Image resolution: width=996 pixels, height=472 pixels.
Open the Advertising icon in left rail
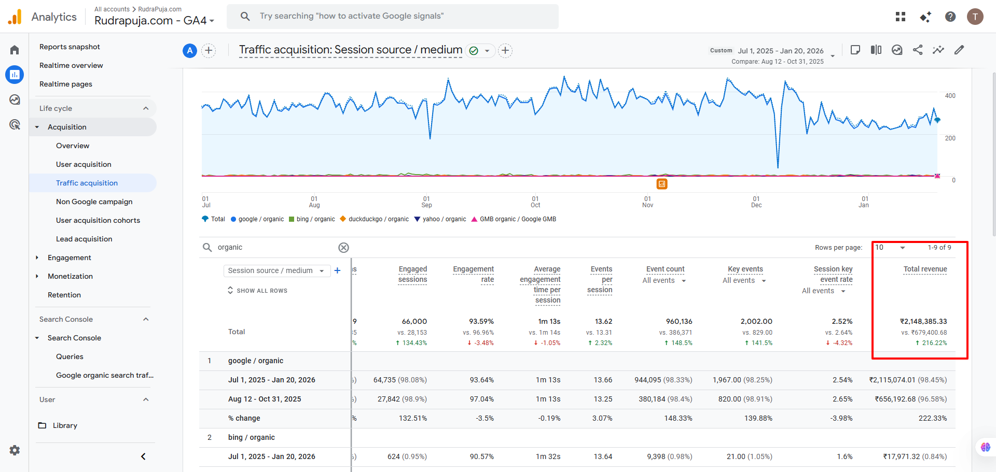[15, 124]
